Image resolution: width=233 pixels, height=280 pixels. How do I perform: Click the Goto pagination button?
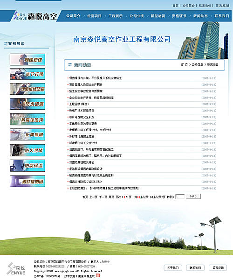(193, 196)
